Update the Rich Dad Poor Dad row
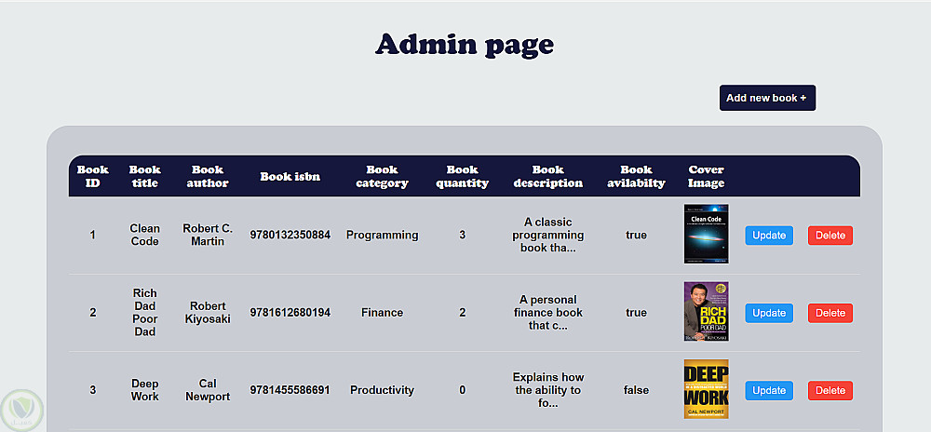 [769, 313]
